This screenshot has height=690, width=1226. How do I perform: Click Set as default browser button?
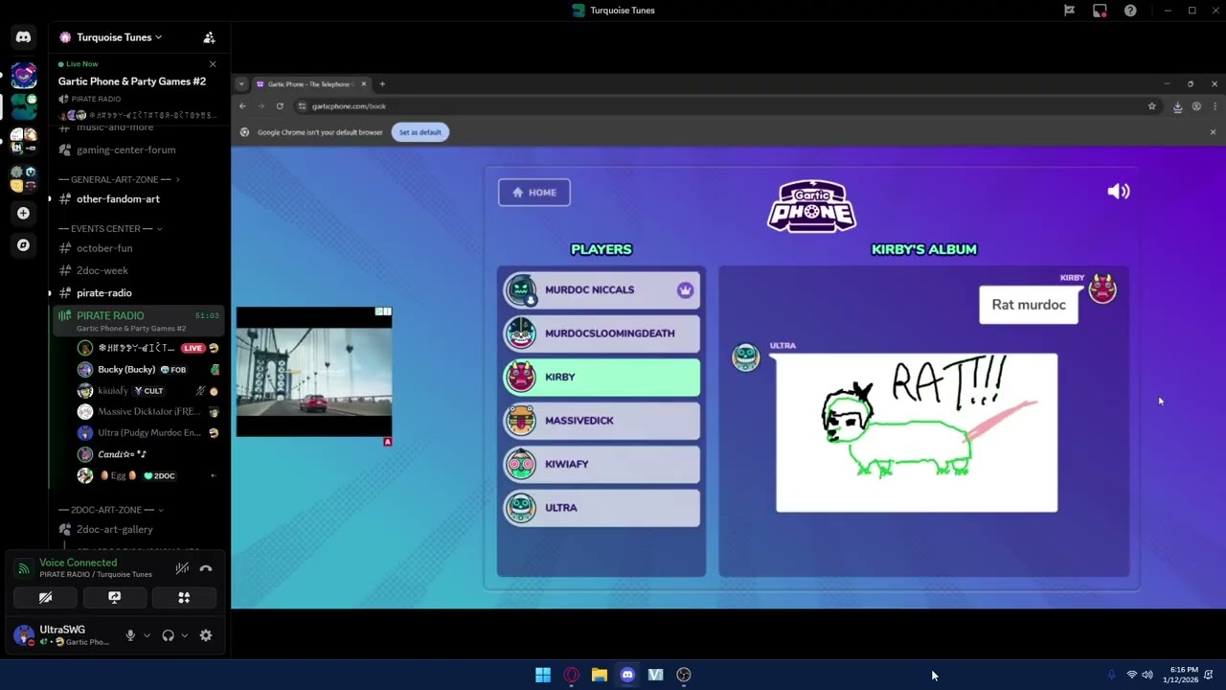pos(420,132)
